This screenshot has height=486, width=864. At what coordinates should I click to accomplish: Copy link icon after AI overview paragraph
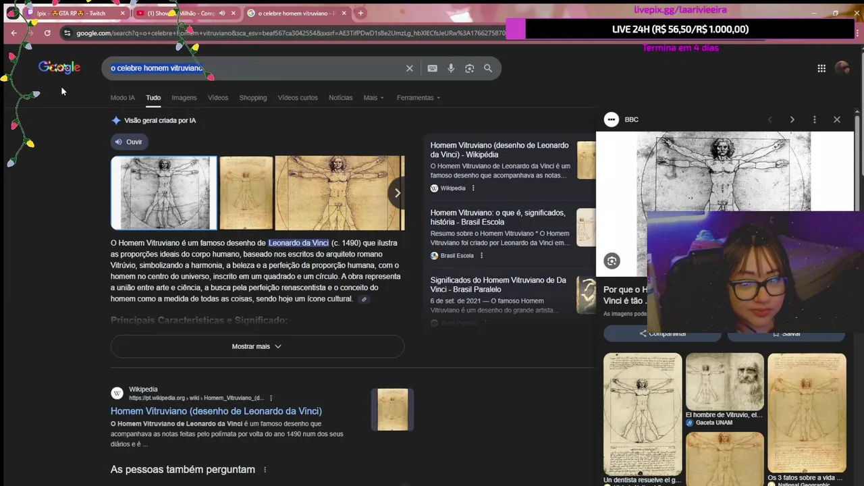click(x=364, y=299)
